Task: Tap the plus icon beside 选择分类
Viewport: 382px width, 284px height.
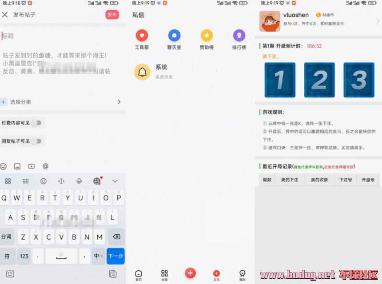Action: point(4,102)
